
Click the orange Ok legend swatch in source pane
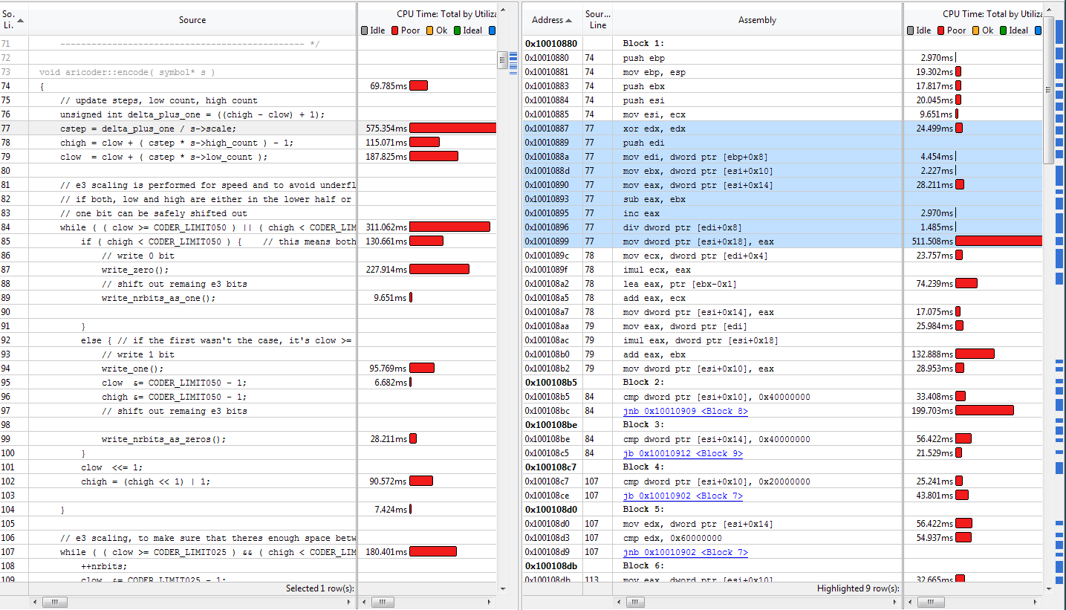(430, 30)
